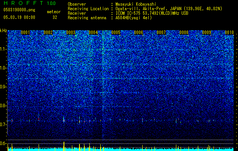Click time marker 0007
The height and width of the screenshot is (151, 238).
(x=161, y=32)
